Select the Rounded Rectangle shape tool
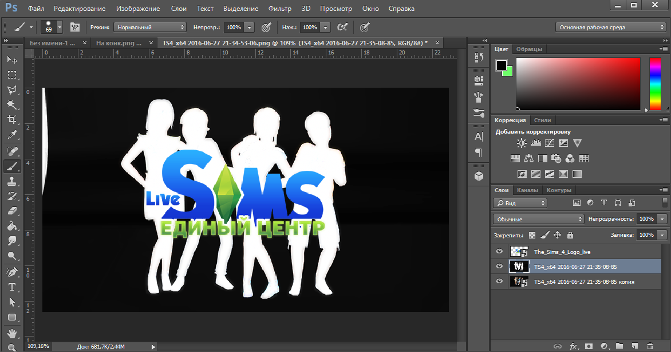 12,317
